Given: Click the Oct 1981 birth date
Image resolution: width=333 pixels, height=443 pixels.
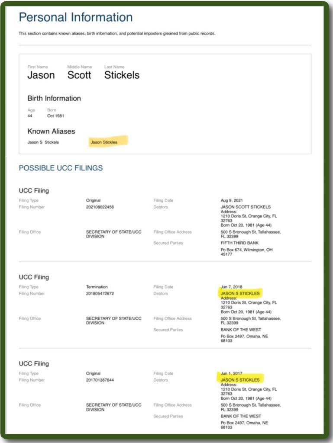Looking at the screenshot, I should pyautogui.click(x=56, y=116).
